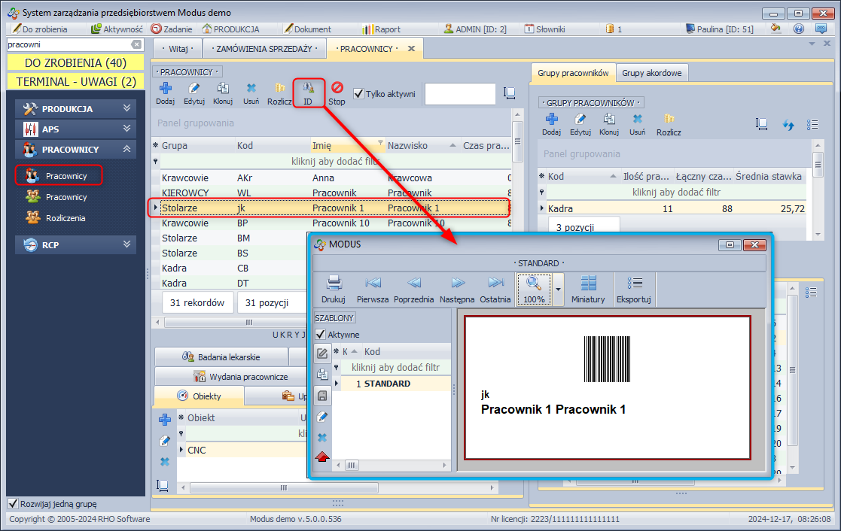
Task: Open the ZAMÓWIENIA SPRZEDAŻY tab
Action: click(263, 49)
